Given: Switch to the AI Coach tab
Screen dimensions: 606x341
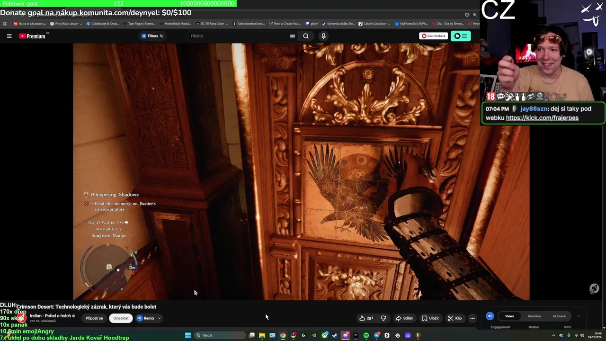Looking at the screenshot, I should pyautogui.click(x=559, y=316).
